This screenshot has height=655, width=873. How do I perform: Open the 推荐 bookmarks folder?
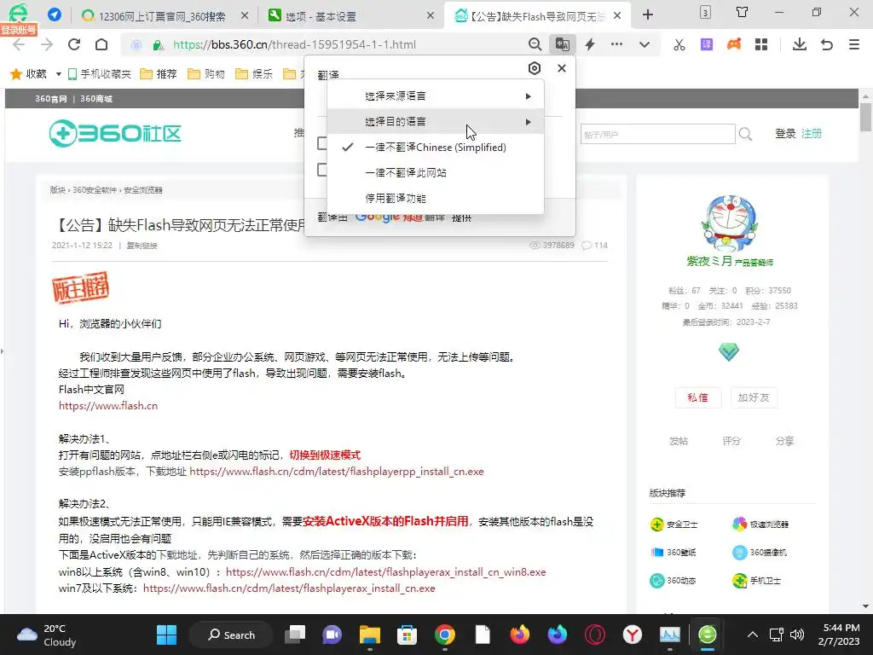tap(158, 73)
